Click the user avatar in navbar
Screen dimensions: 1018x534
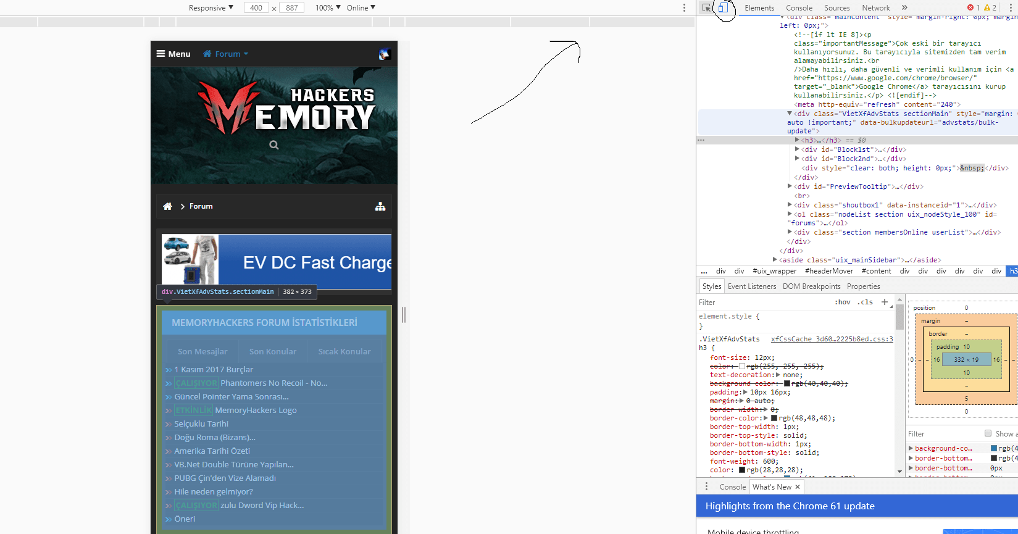(x=385, y=54)
